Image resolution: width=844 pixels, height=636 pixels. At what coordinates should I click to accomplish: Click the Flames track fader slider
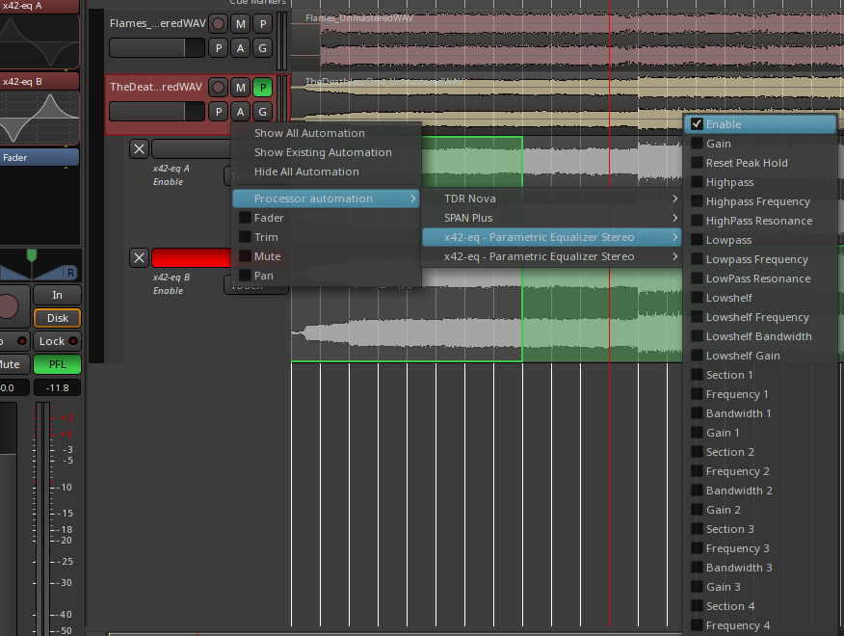(x=157, y=47)
